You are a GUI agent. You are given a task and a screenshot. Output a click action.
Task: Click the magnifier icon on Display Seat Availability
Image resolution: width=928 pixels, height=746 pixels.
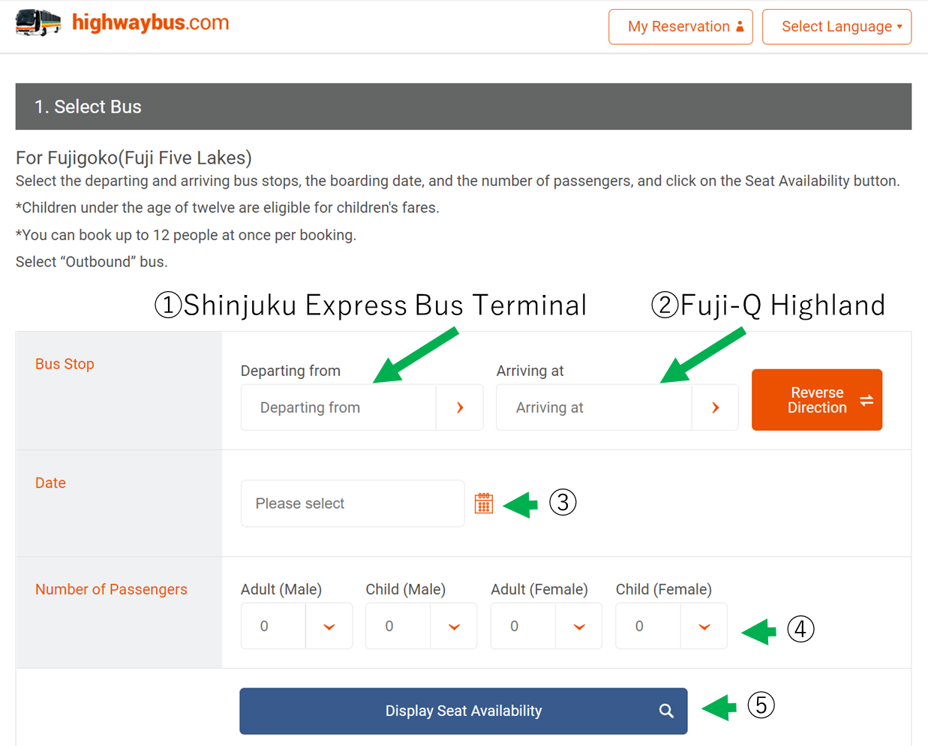(x=666, y=711)
